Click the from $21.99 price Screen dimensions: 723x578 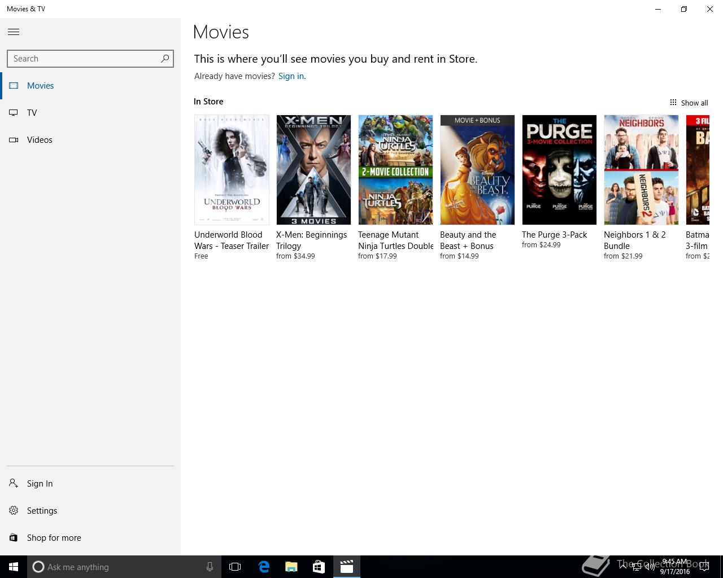(623, 256)
